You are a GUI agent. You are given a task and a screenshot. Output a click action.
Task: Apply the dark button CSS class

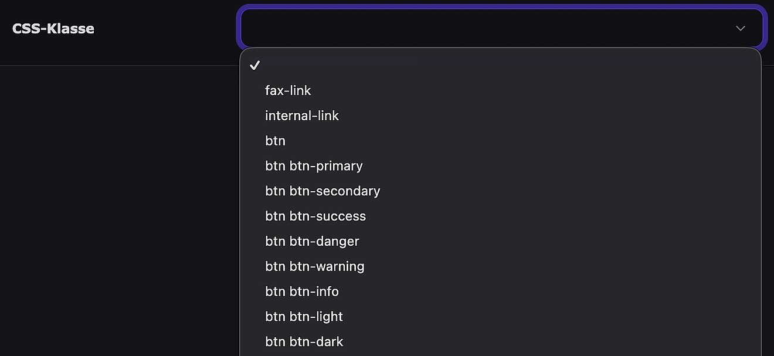304,342
